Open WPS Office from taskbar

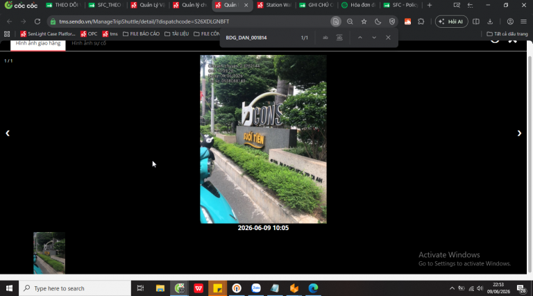click(198, 288)
